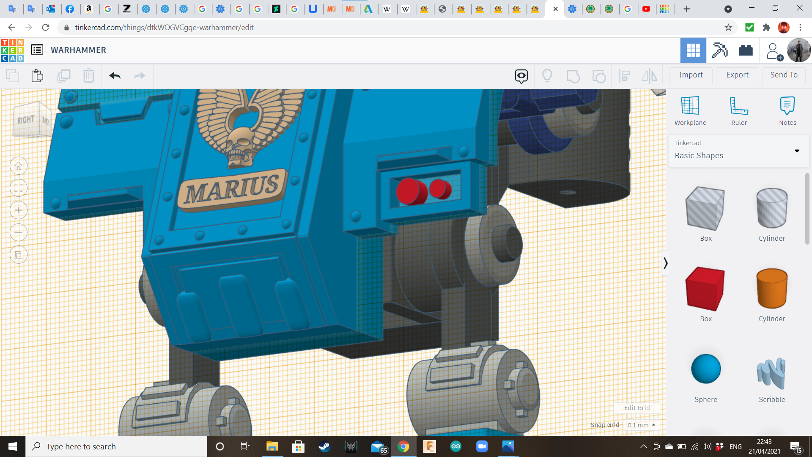Open the Export menu
Viewport: 812px width, 457px height.
737,75
